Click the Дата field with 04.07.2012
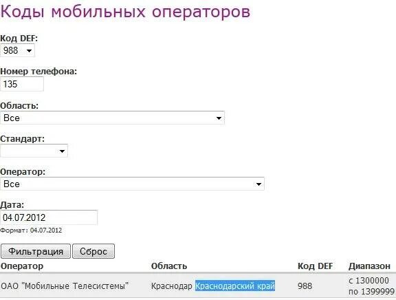 (49, 217)
